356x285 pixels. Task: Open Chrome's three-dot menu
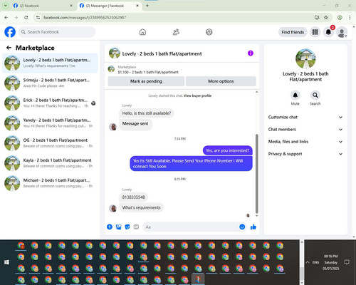click(x=350, y=17)
